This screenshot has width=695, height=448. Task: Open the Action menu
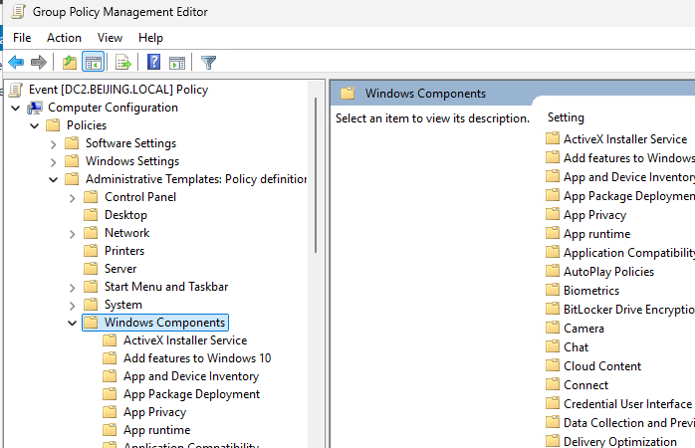click(65, 38)
